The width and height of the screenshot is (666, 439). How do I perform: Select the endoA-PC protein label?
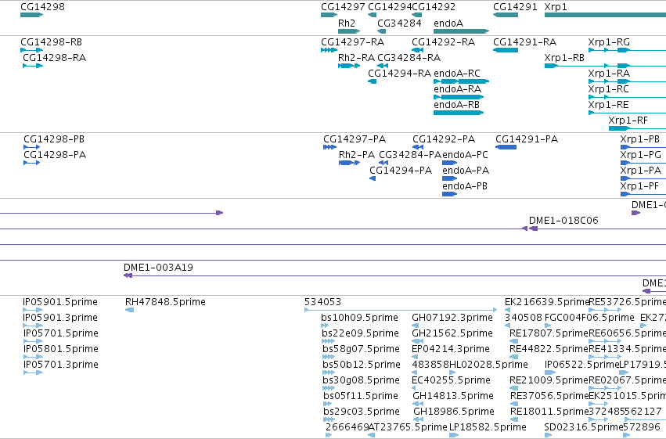[x=465, y=155]
